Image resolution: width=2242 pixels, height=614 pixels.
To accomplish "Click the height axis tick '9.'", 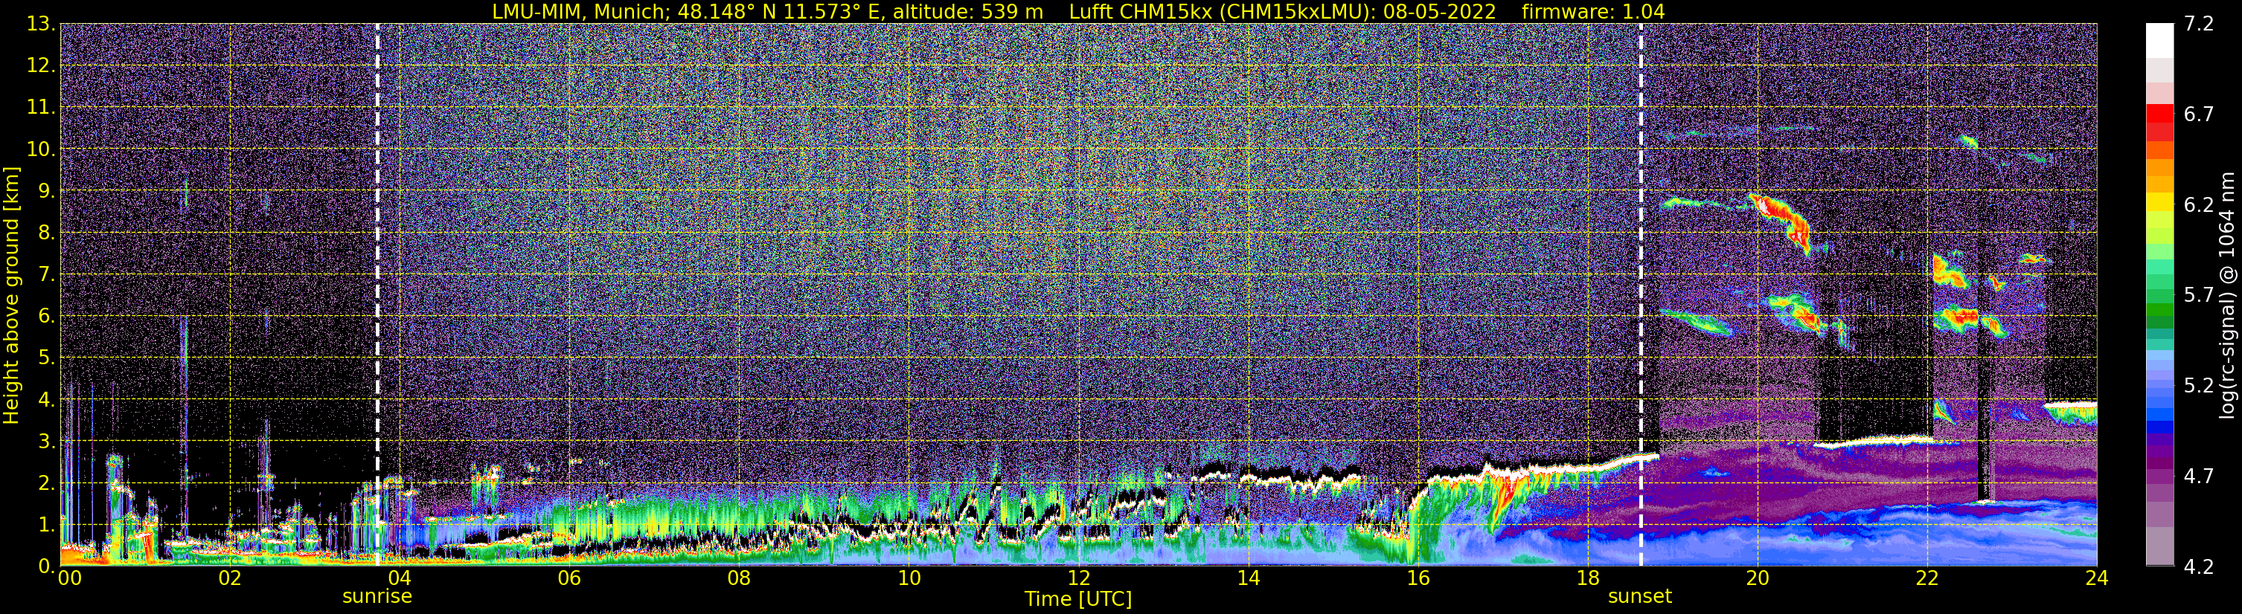I will click(x=47, y=191).
